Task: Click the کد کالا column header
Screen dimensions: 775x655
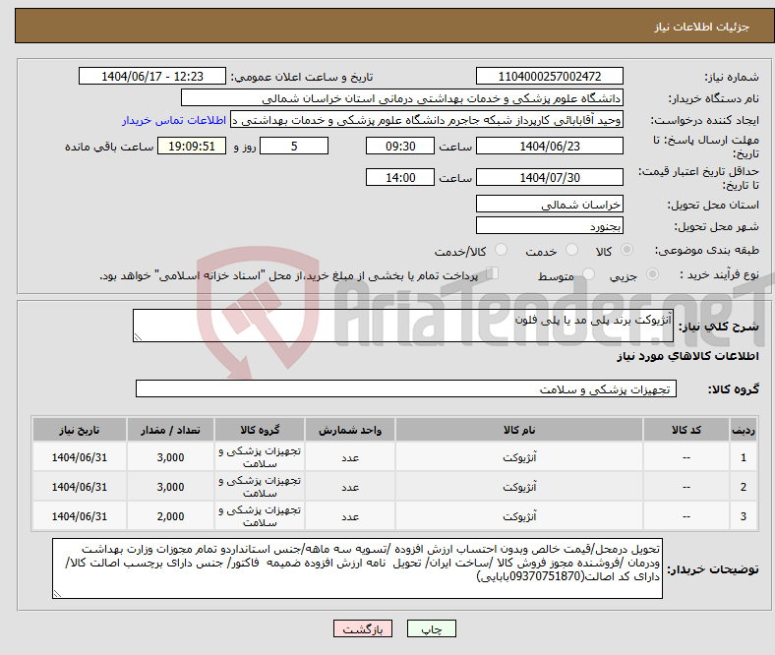Action: (686, 430)
